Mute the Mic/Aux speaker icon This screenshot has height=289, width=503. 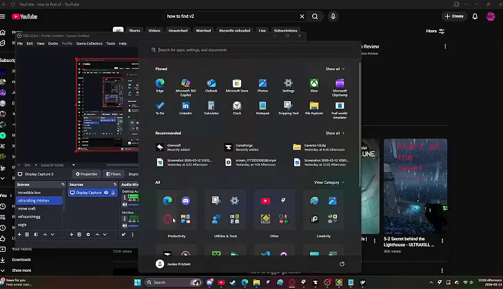pyautogui.click(x=125, y=226)
